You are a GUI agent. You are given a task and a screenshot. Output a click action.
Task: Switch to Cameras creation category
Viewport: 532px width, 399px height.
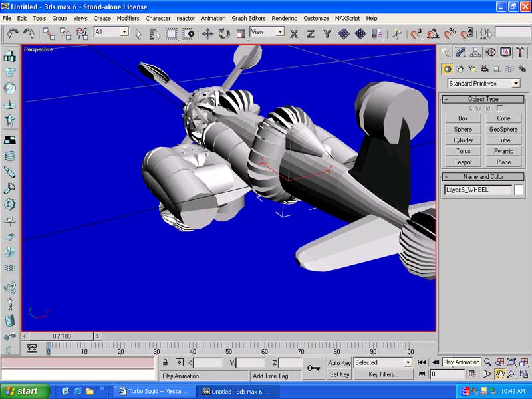pos(485,68)
